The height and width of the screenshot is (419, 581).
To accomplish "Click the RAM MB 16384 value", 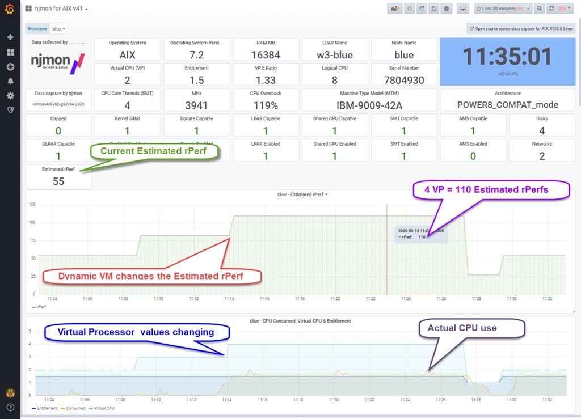I will 266,55.
